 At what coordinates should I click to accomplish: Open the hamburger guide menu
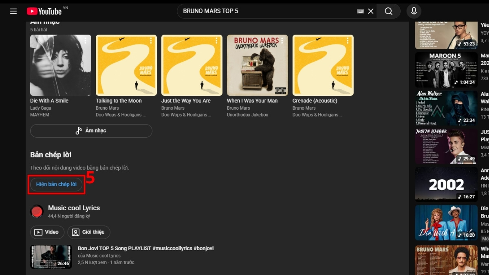pos(13,11)
